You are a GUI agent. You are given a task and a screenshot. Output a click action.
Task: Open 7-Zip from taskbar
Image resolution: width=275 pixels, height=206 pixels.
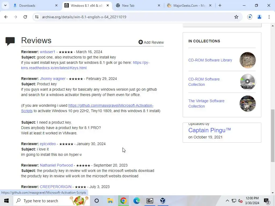(150, 201)
